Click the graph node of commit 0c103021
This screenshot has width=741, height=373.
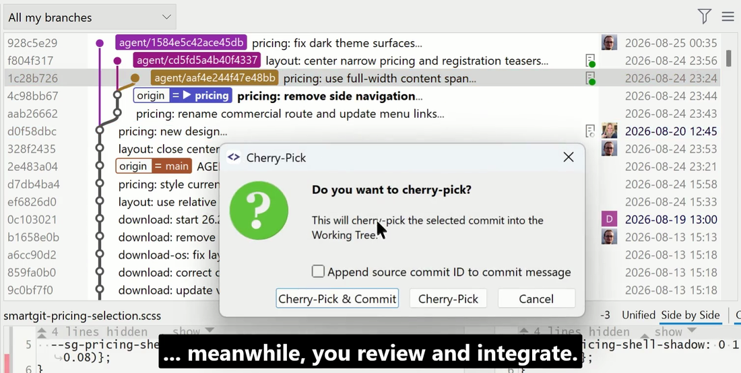click(x=100, y=219)
